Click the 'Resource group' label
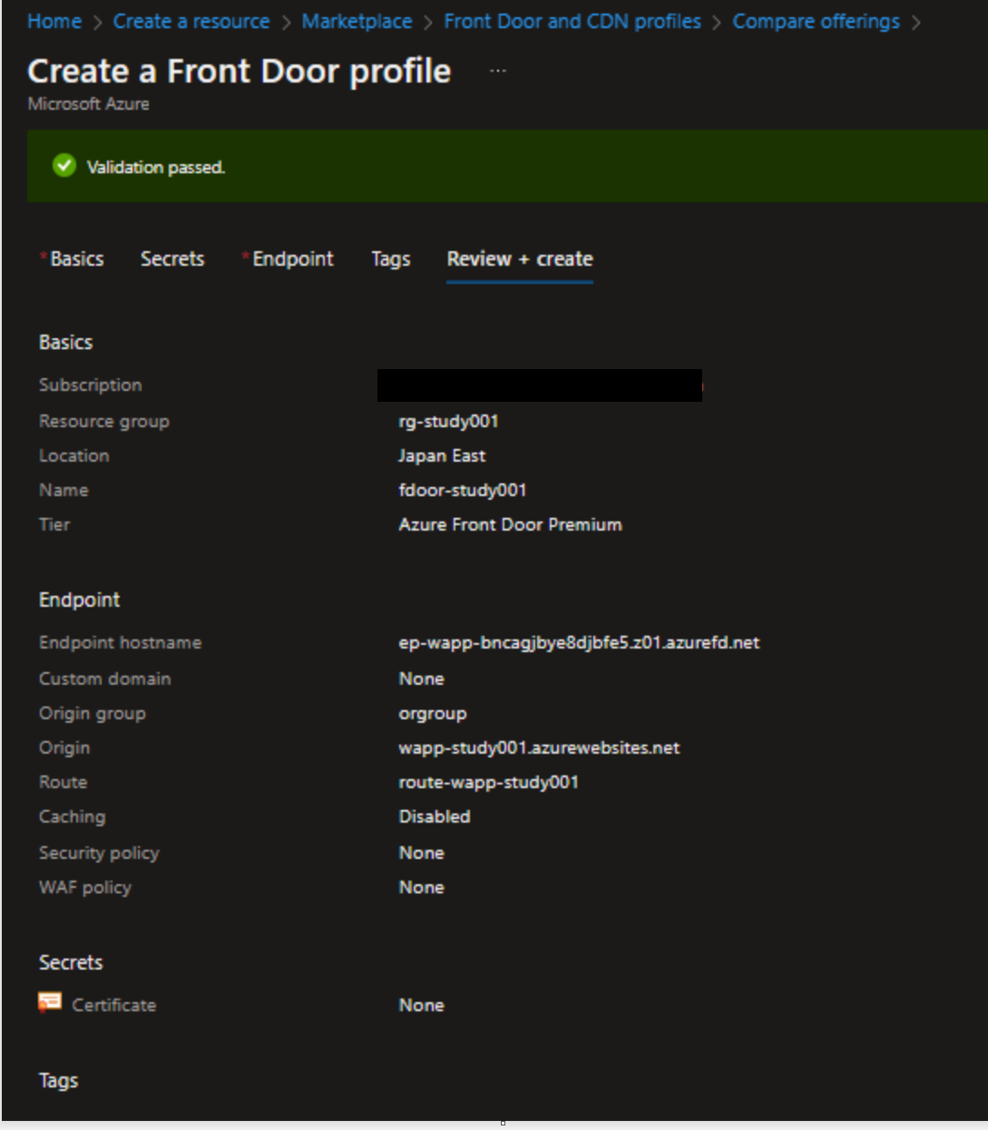Screen dimensions: 988x1130 [x=104, y=422]
